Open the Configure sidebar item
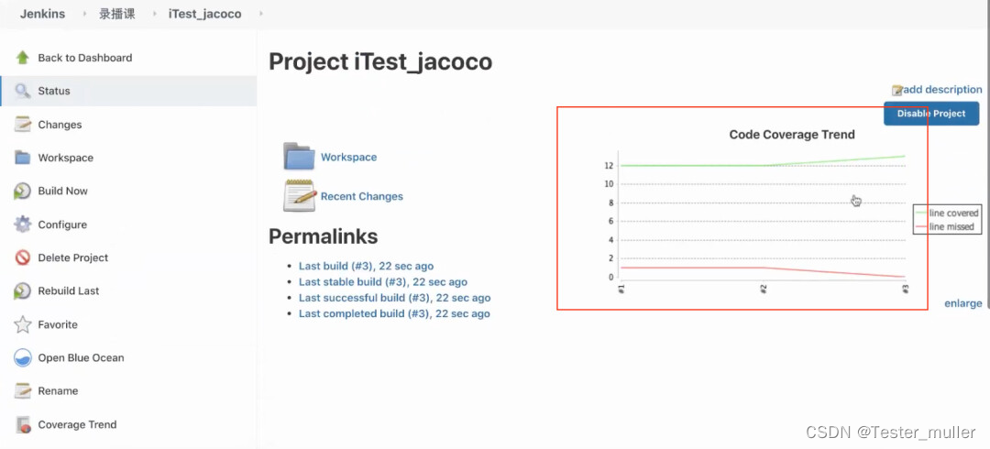The image size is (990, 449). click(x=62, y=224)
